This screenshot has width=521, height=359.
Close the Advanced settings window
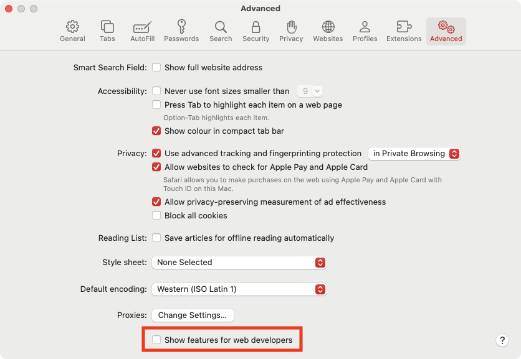click(9, 9)
